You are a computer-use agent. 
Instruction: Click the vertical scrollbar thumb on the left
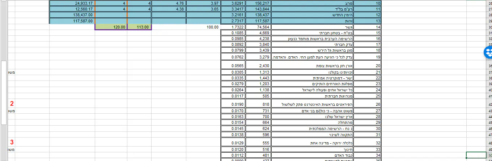(x=4, y=92)
